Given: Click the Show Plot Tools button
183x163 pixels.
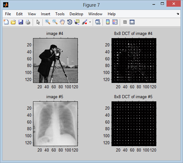Looking at the screenshot, I should pos(132,22).
